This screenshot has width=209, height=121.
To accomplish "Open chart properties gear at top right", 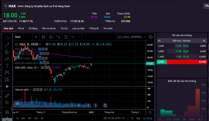I will pyautogui.click(x=151, y=37).
